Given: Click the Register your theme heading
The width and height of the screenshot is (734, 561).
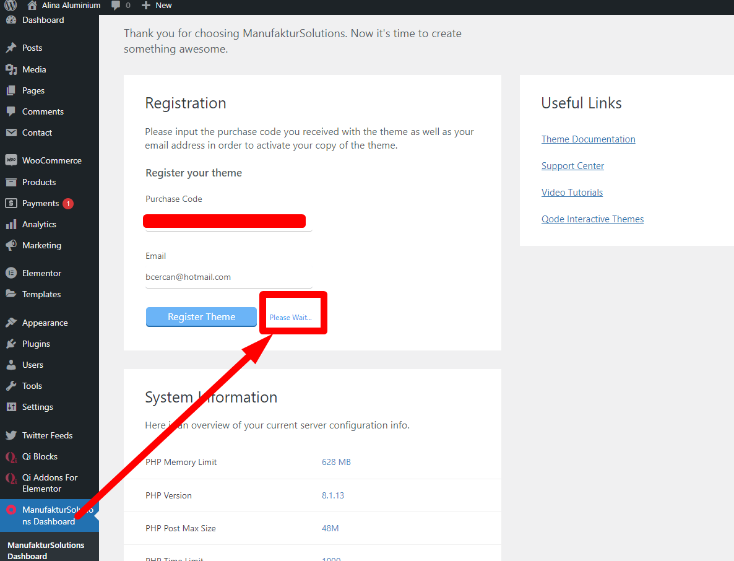Looking at the screenshot, I should point(194,173).
